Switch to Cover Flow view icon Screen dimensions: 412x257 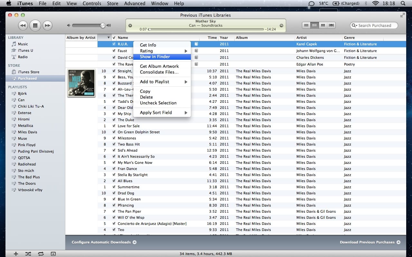point(331,25)
